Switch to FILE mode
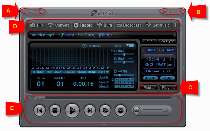Viewport: 210px width, 131px height. tap(130, 46)
